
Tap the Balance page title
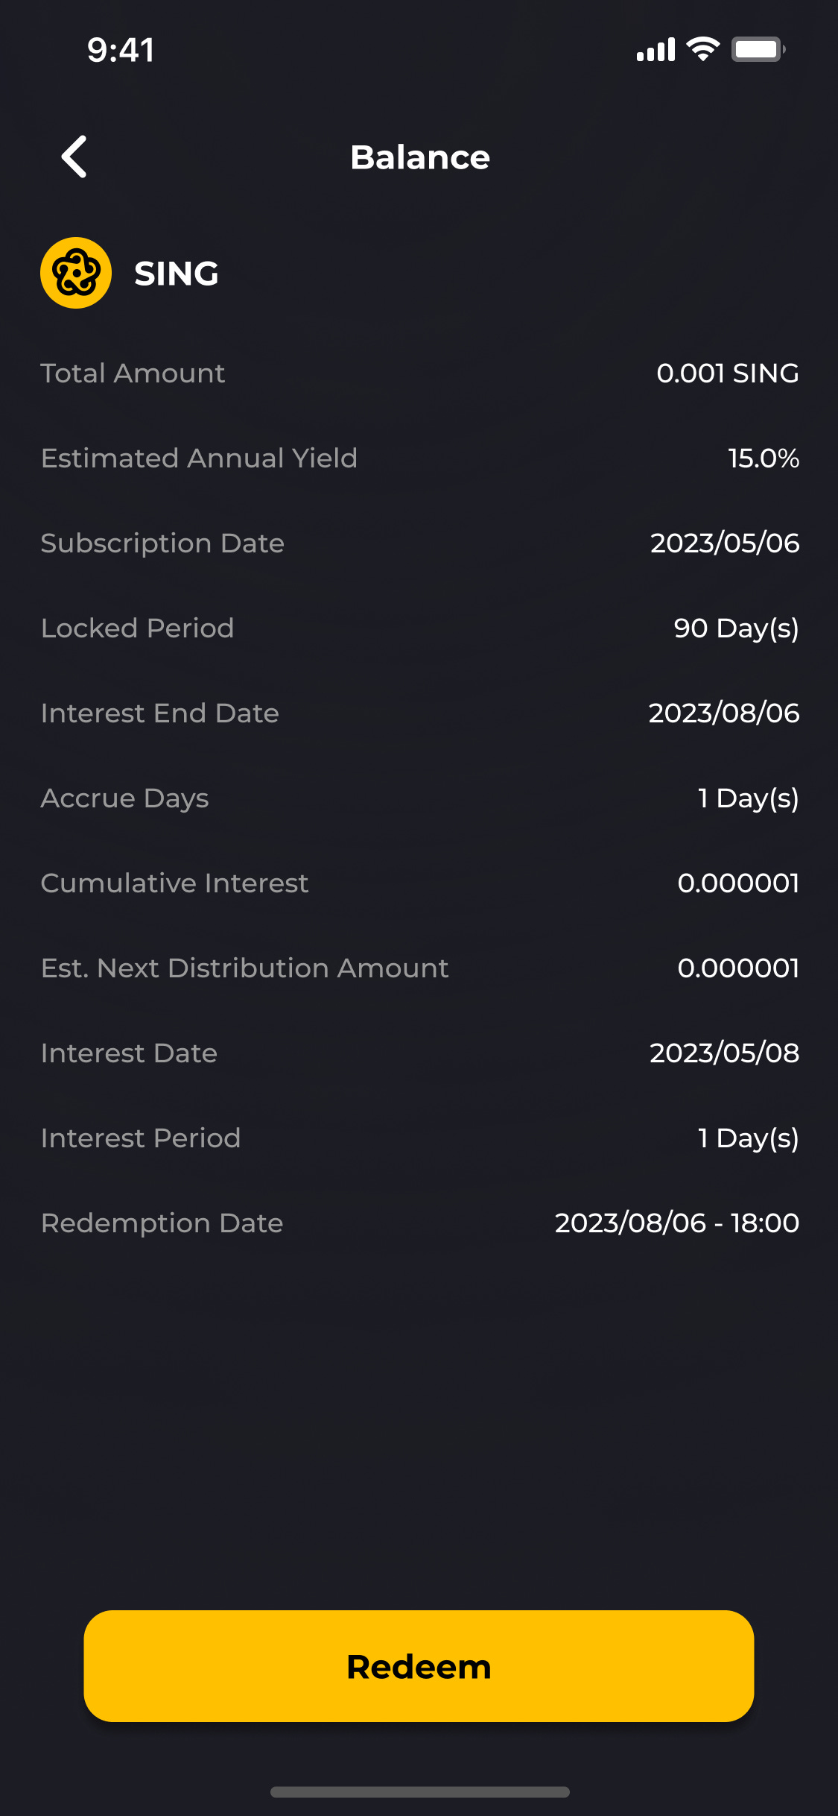[420, 157]
